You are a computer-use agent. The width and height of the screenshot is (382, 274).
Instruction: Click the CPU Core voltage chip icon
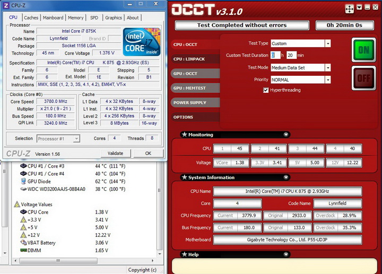click(23, 211)
